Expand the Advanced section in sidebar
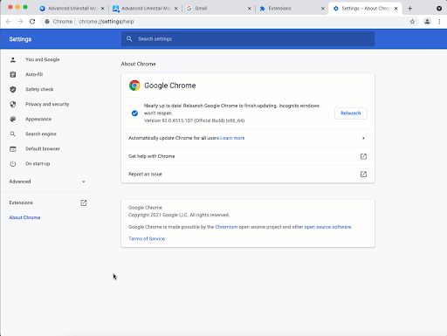 (x=46, y=182)
